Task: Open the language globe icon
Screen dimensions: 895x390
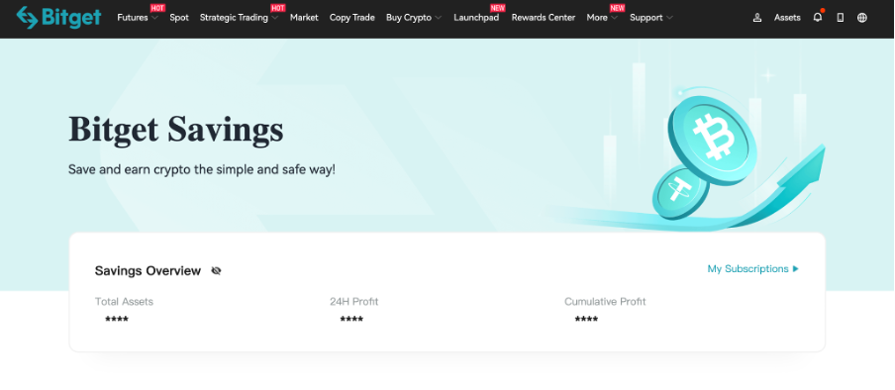Action: [862, 18]
